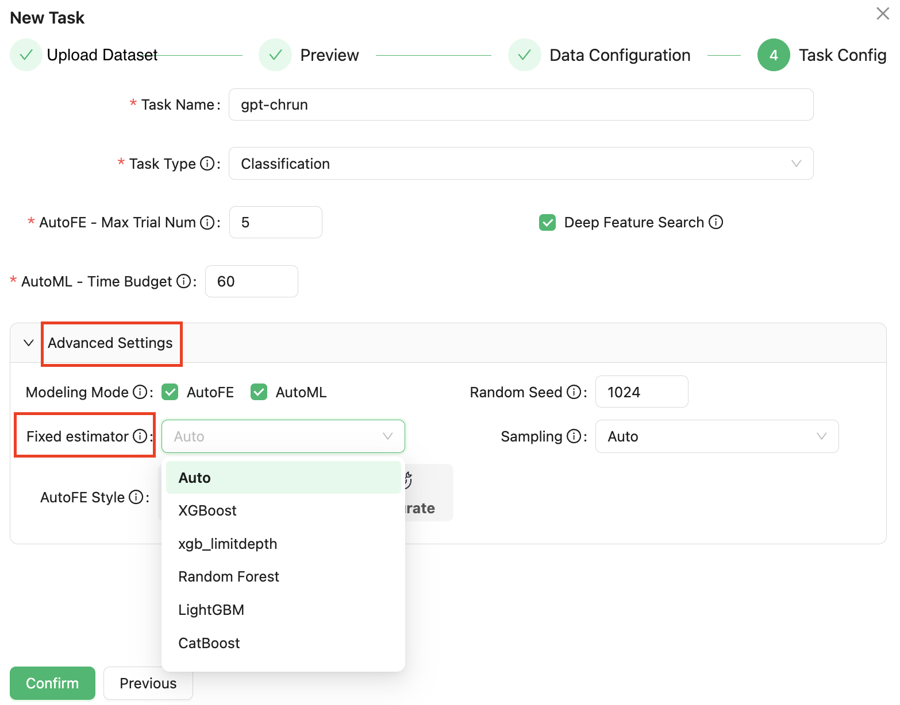The image size is (900, 705).
Task: Open the Sampling dropdown
Action: coord(717,436)
